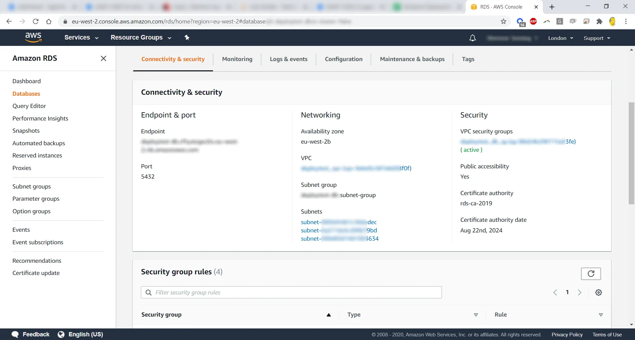Open a new browser tab

click(552, 7)
